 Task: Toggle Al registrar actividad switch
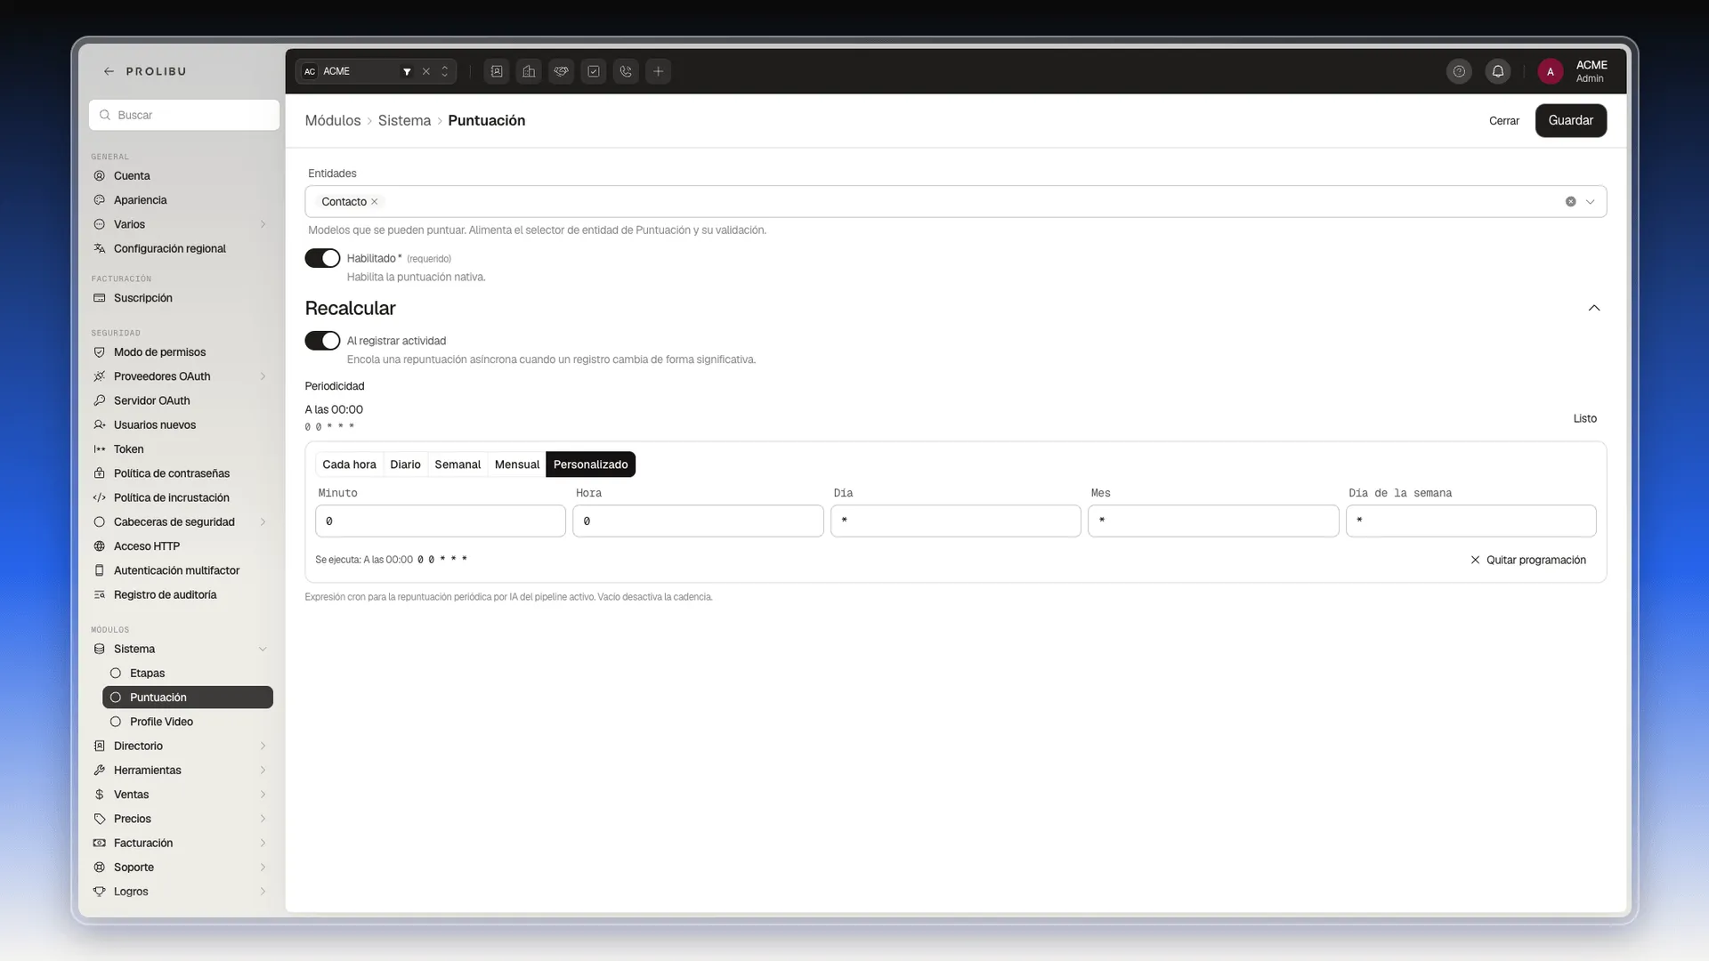(x=322, y=341)
